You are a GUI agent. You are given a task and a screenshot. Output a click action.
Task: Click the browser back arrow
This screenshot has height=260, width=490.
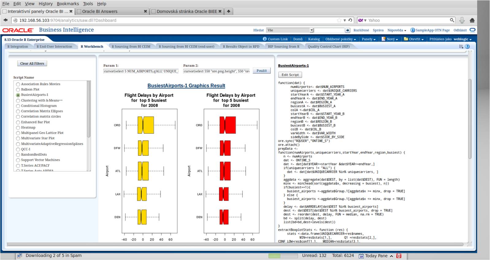[5, 20]
